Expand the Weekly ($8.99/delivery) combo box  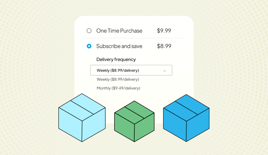point(131,70)
